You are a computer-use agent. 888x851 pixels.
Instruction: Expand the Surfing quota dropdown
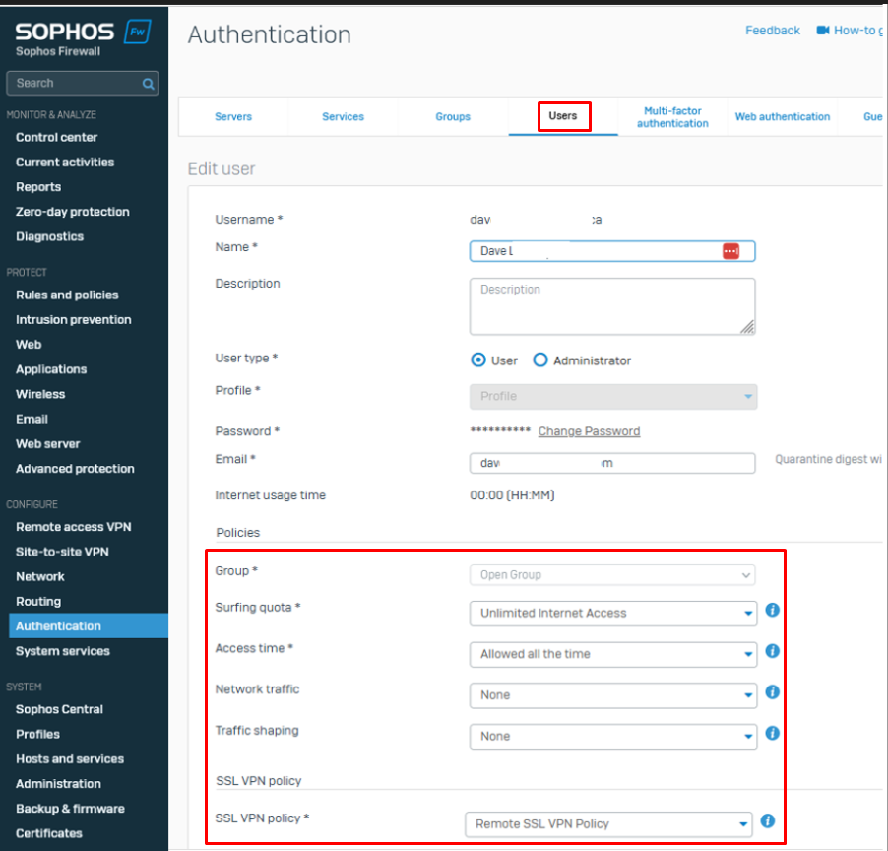pos(612,613)
